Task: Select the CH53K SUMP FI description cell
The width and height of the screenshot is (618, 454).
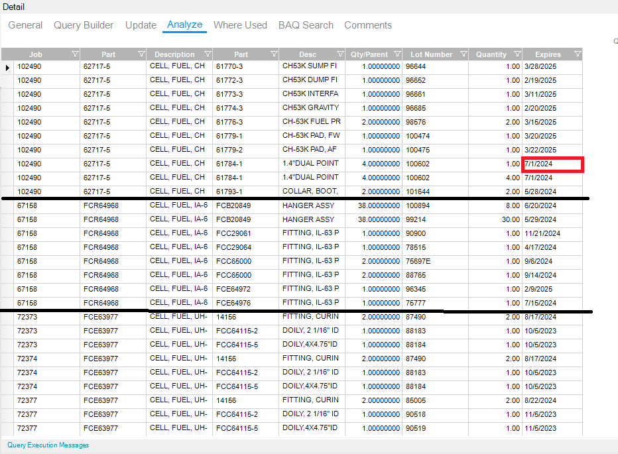Action: point(312,66)
